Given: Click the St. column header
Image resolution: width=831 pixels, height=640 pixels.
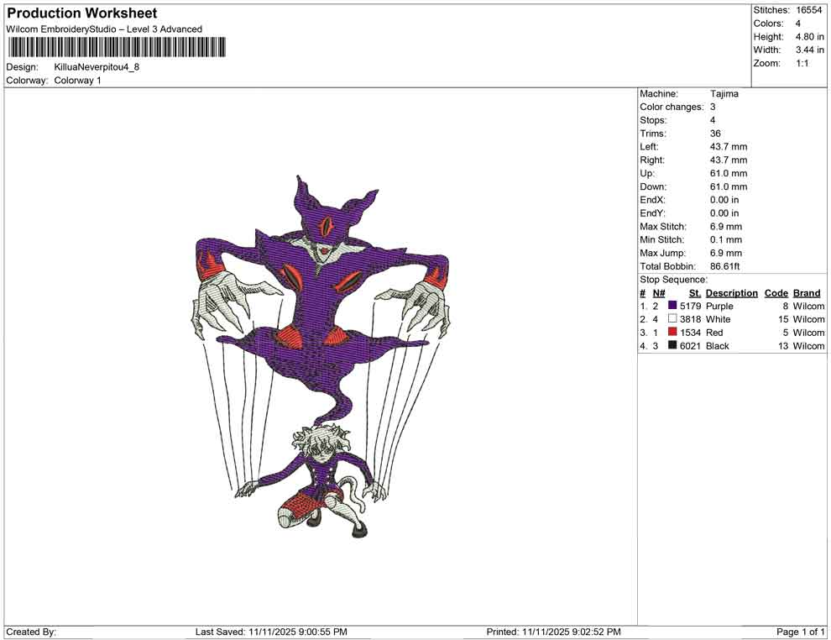Looking at the screenshot, I should click(695, 293).
